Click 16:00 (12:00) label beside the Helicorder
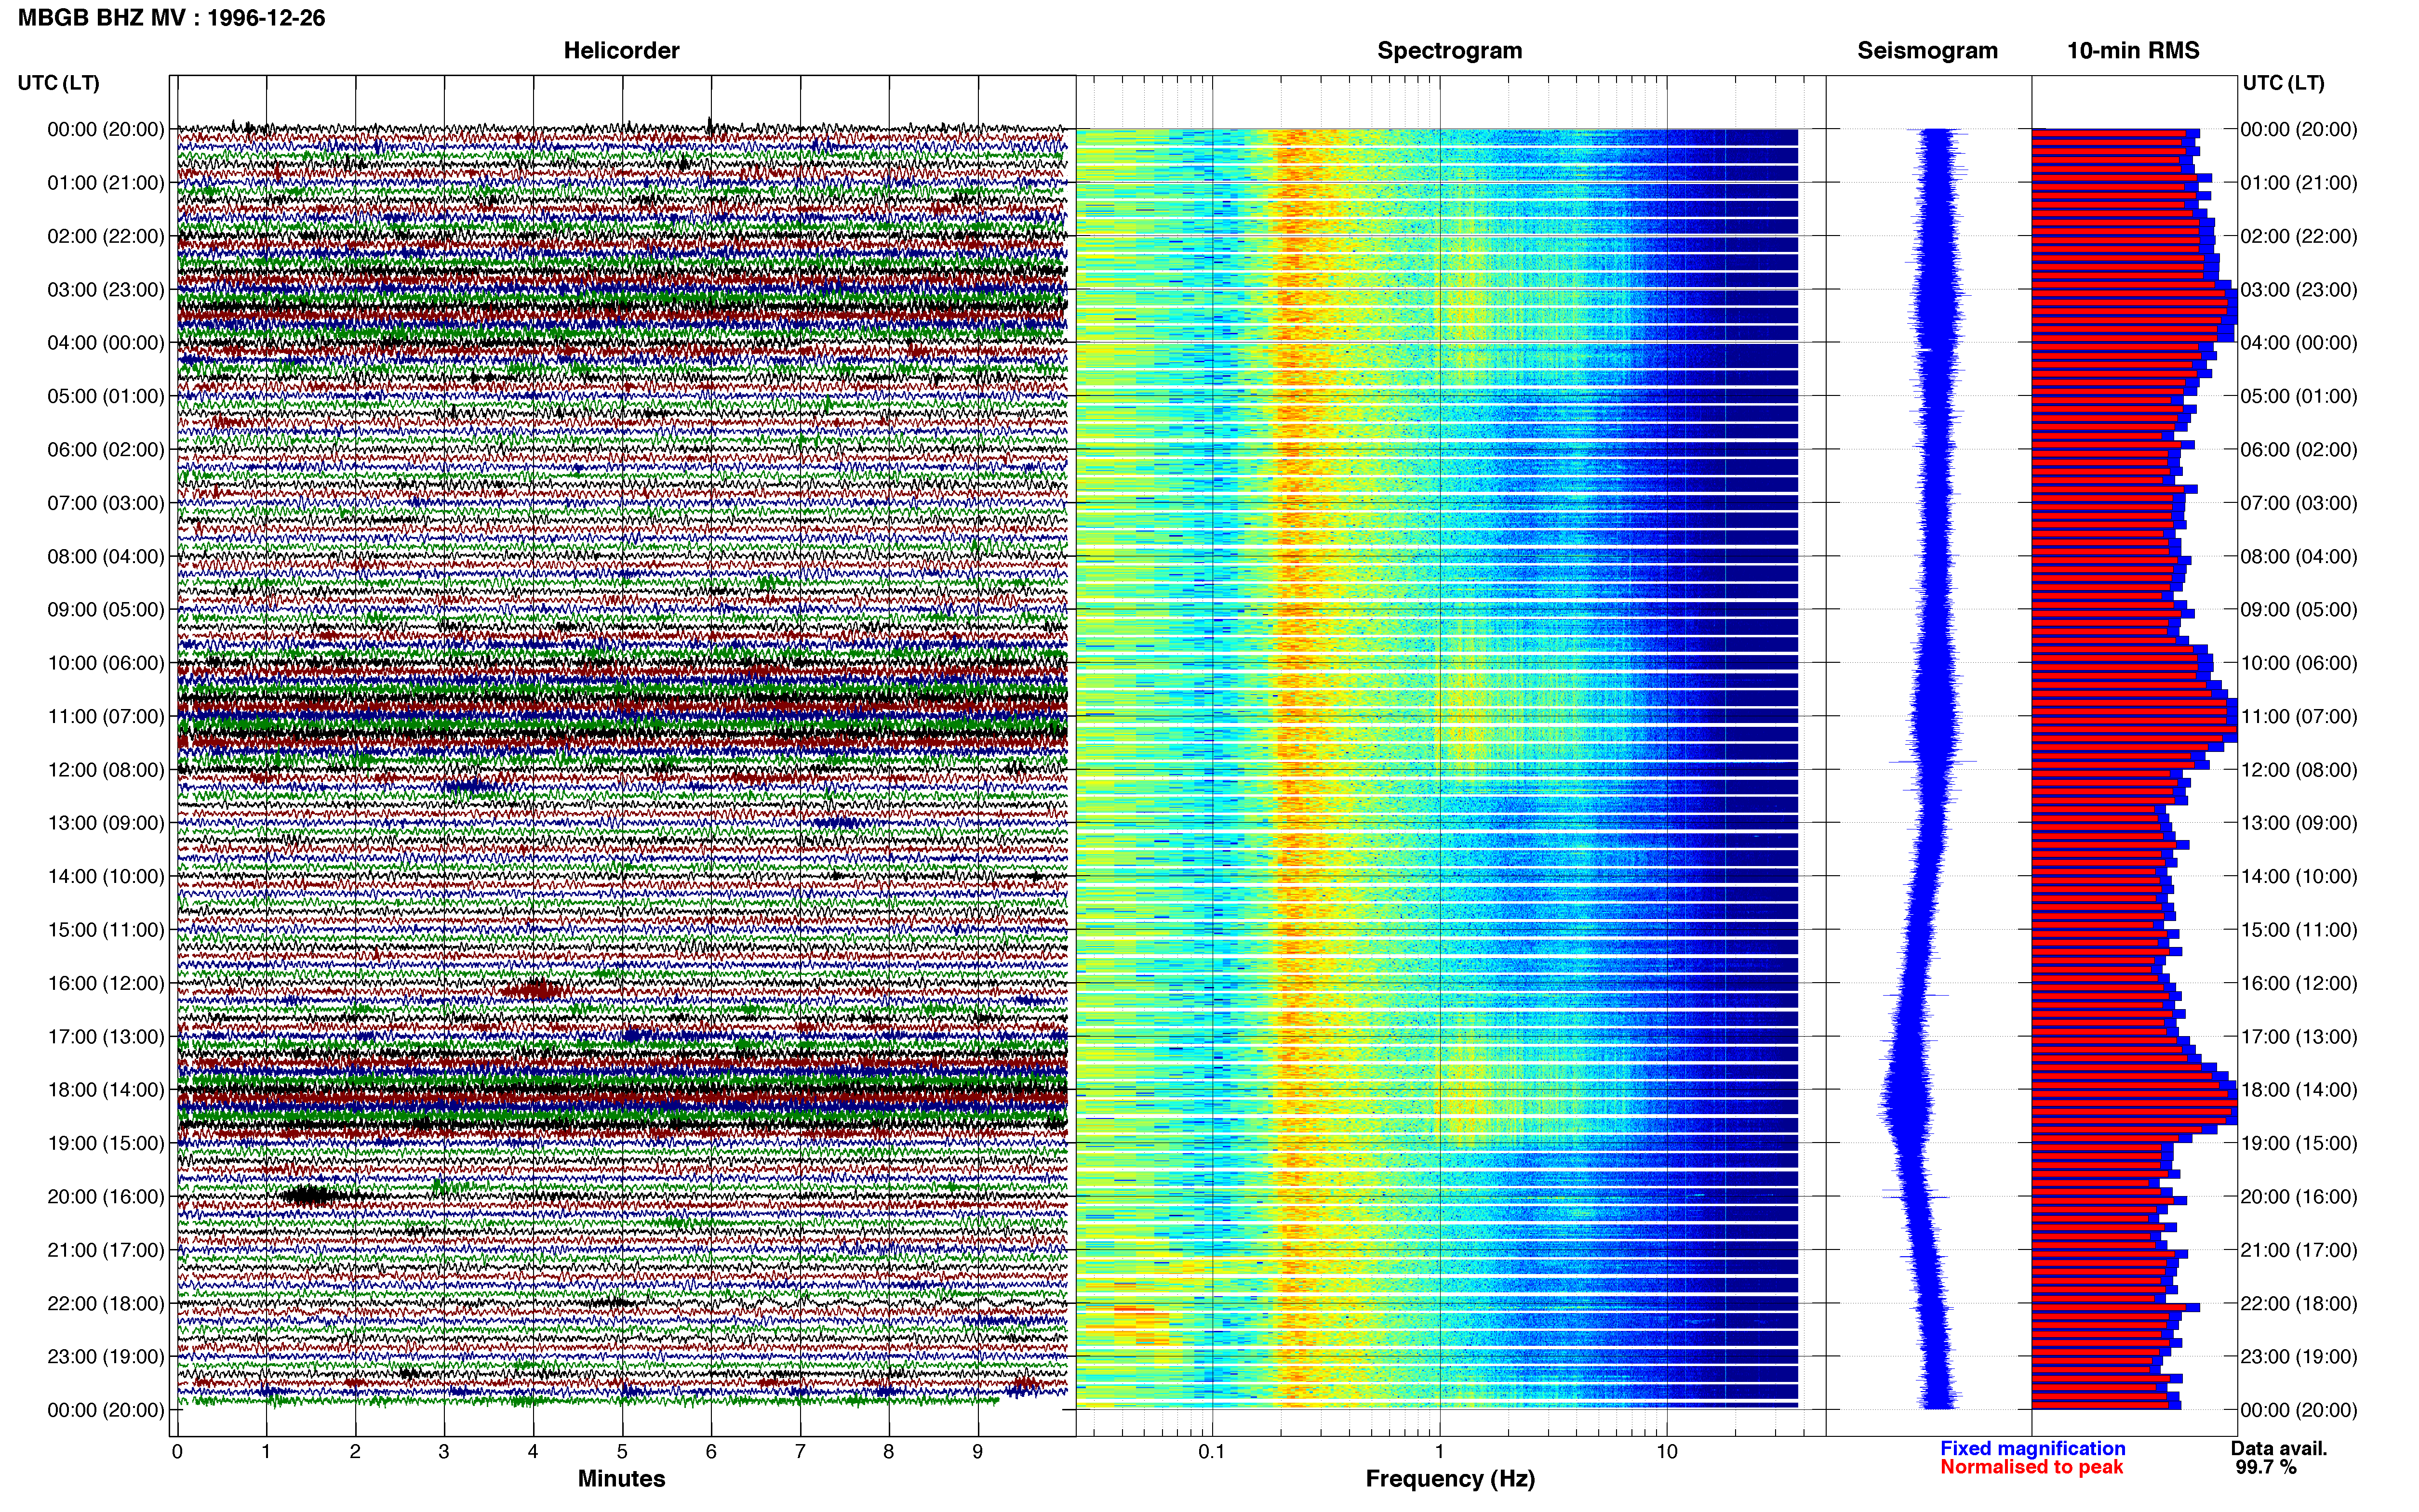This screenshot has width=2419, height=1512. (106, 983)
